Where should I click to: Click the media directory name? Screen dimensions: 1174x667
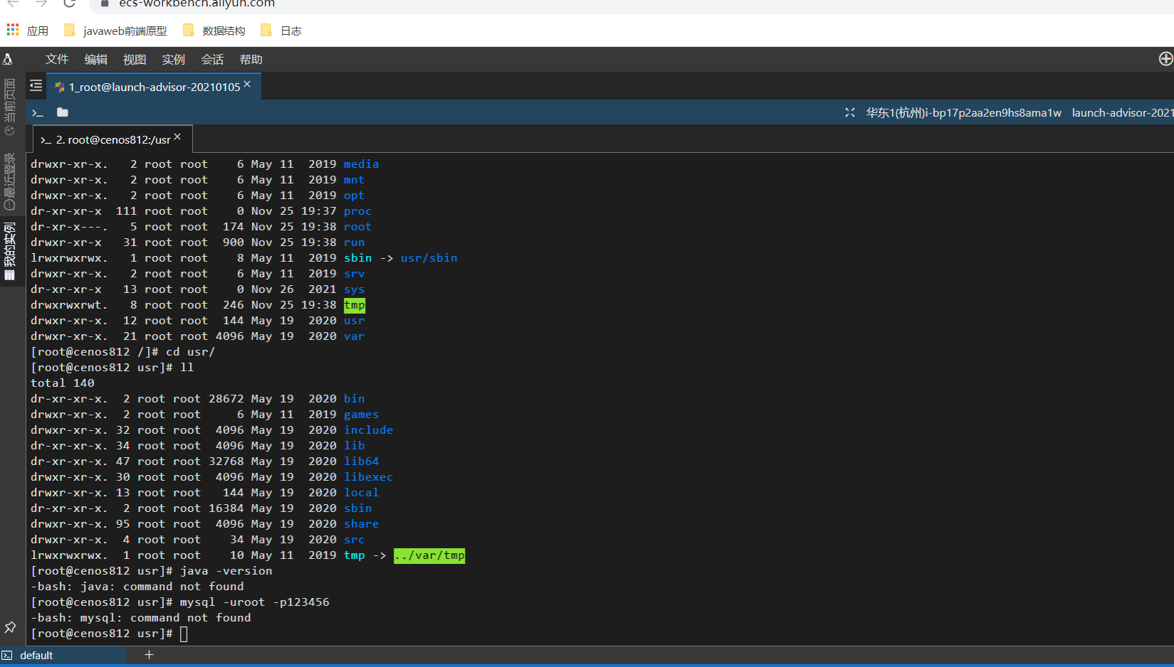[362, 164]
